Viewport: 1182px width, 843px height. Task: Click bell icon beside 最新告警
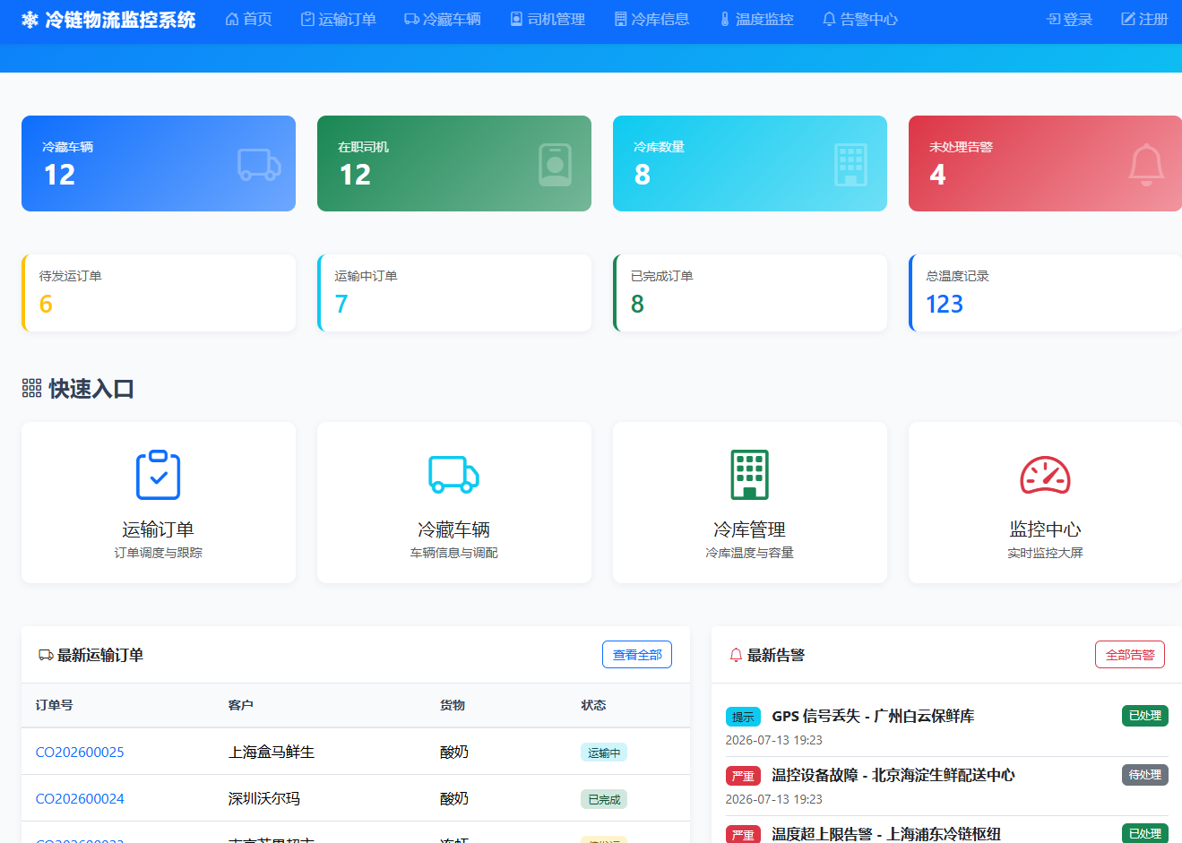(736, 655)
